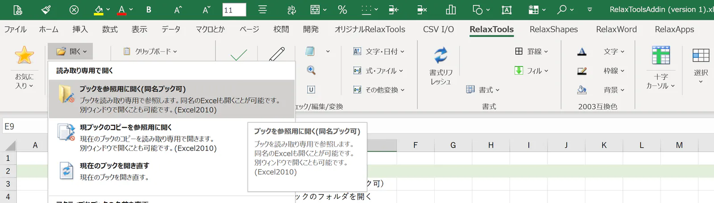Click the merge and center cells icon
Screen dimensions: 714x203
315,10
